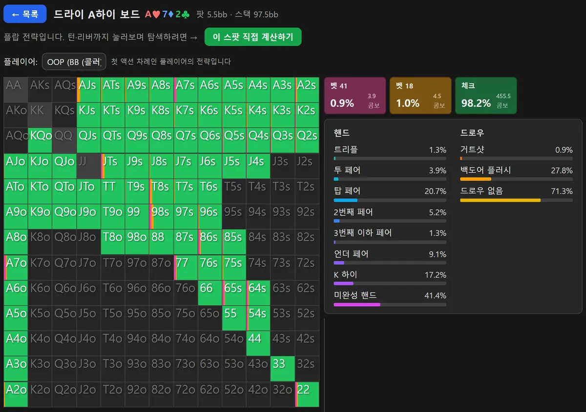Select the 체크 98.2% action card
The height and width of the screenshot is (412, 586).
(x=486, y=96)
